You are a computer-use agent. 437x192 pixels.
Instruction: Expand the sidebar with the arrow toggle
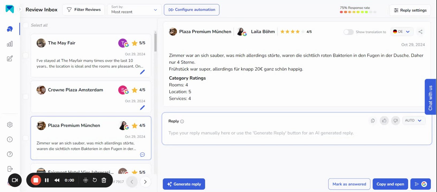pyautogui.click(x=20, y=9)
